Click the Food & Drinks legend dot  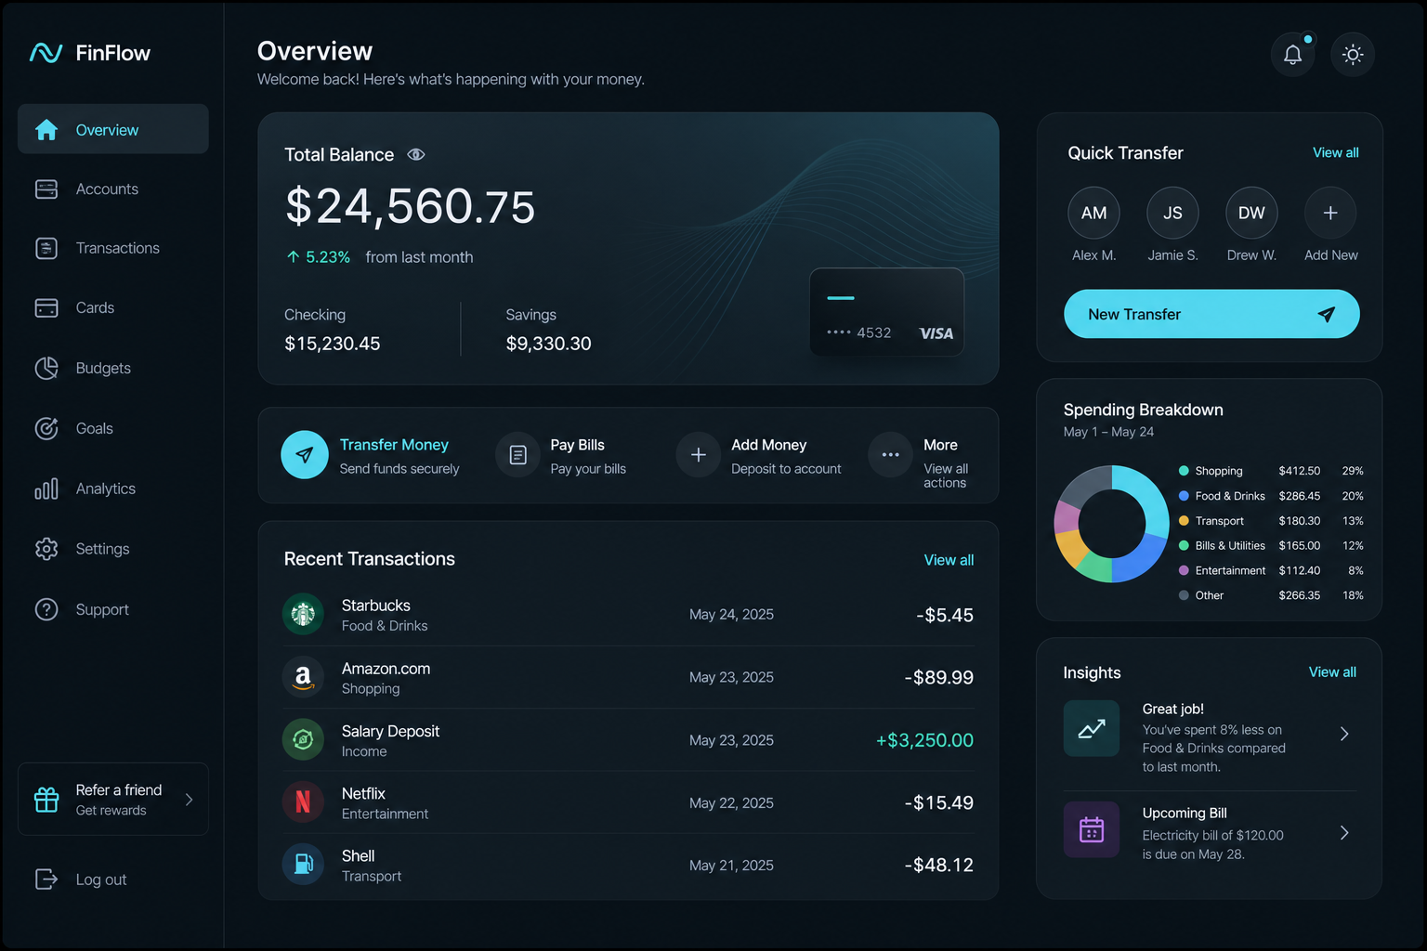(x=1184, y=496)
